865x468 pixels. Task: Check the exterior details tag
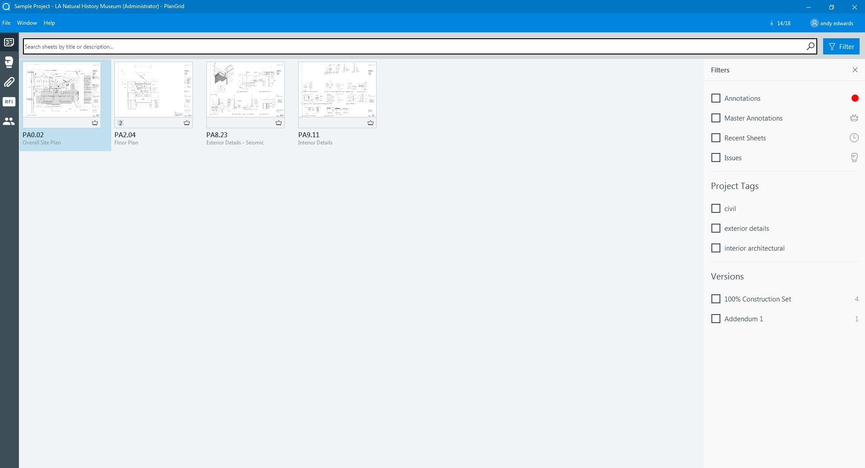pos(715,228)
